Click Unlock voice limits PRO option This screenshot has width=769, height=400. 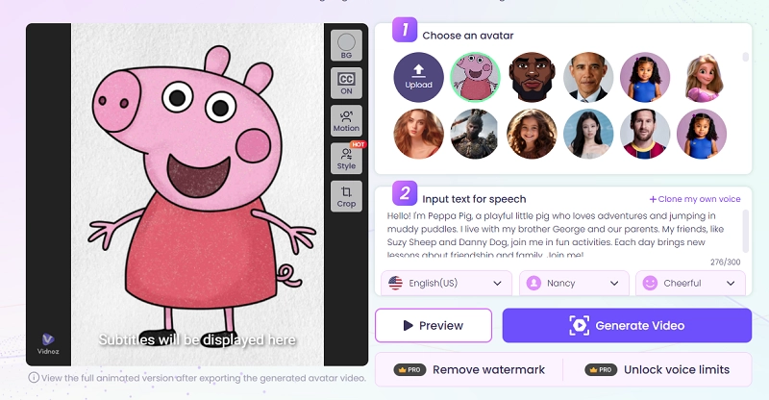657,369
